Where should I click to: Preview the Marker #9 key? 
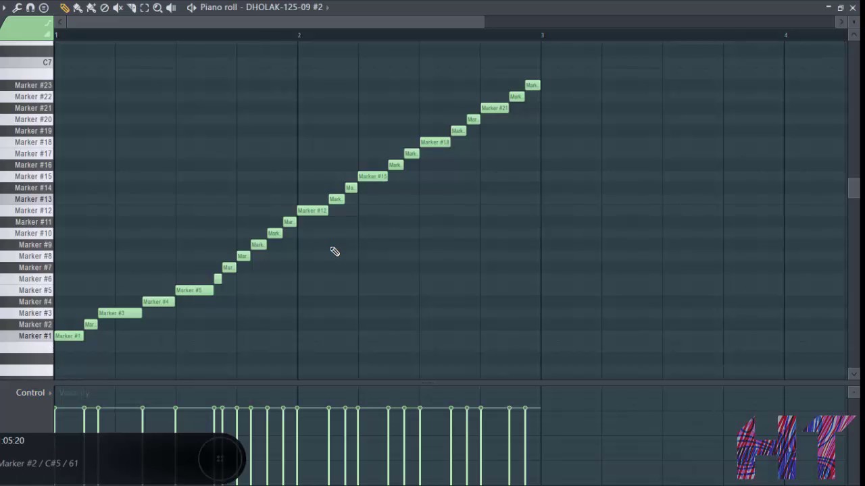point(26,245)
